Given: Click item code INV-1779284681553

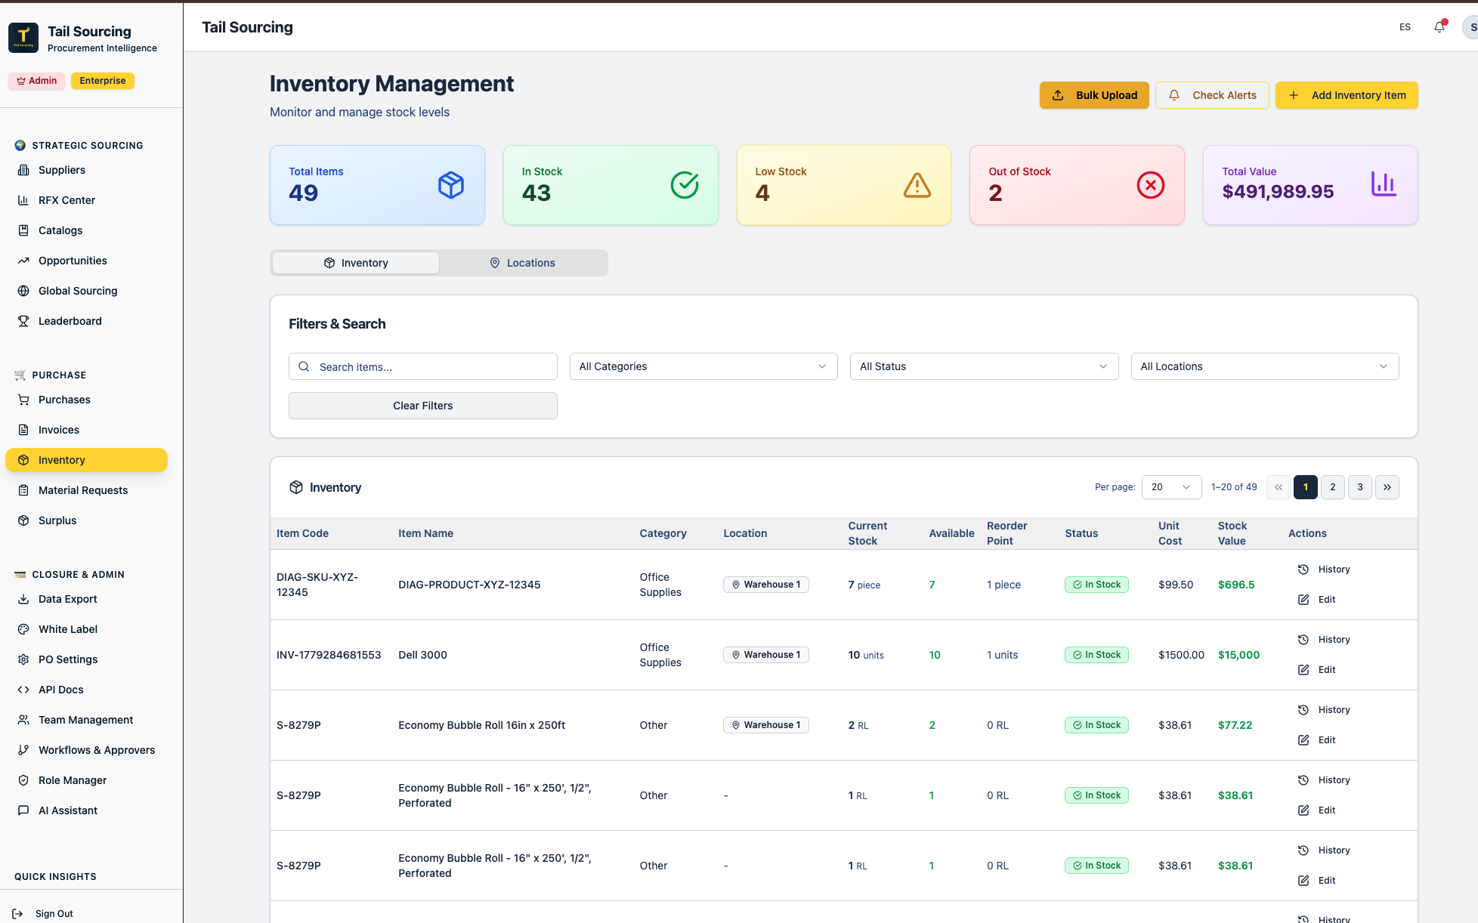Looking at the screenshot, I should pyautogui.click(x=329, y=655).
